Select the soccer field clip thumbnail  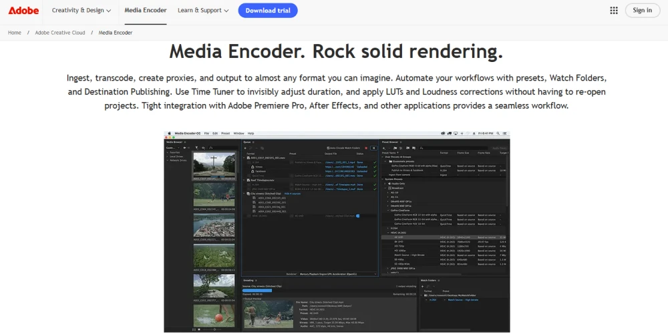214,195
